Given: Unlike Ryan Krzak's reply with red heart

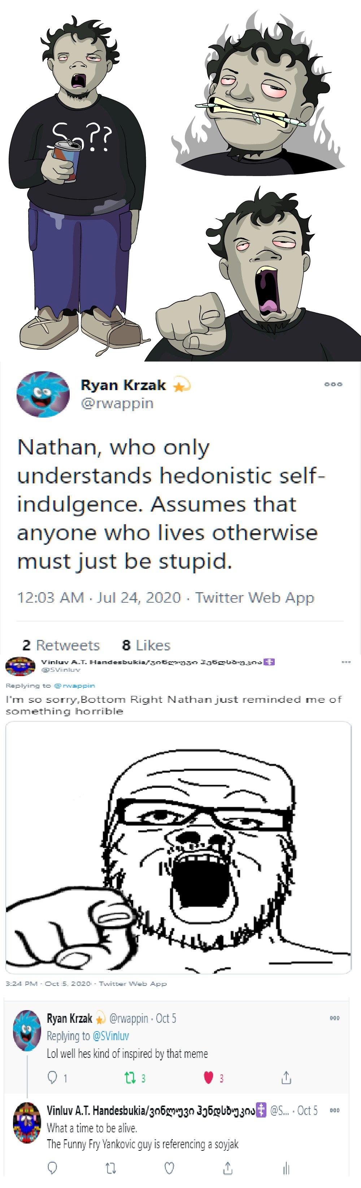Looking at the screenshot, I should click(209, 1078).
